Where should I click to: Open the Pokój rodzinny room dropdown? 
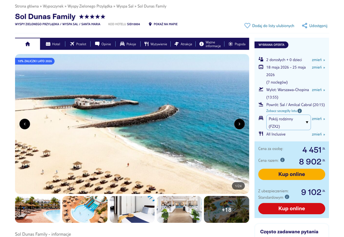[289, 123]
